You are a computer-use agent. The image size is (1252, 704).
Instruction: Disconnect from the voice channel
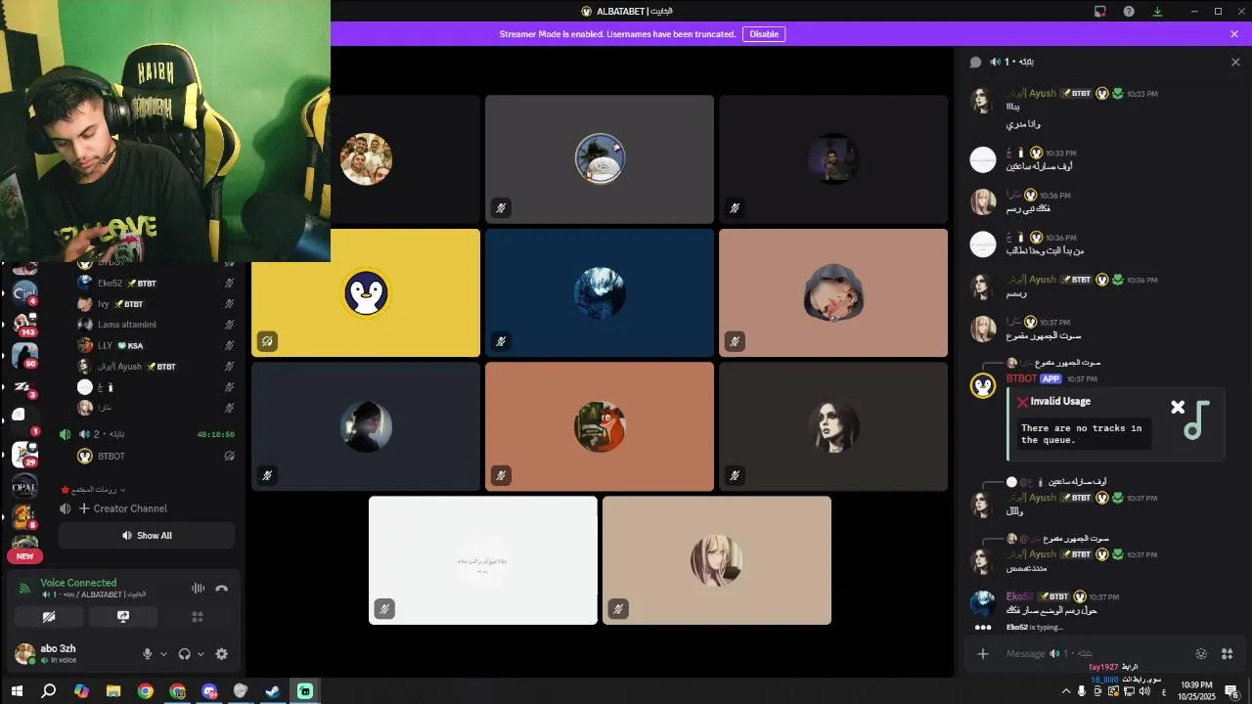(222, 589)
